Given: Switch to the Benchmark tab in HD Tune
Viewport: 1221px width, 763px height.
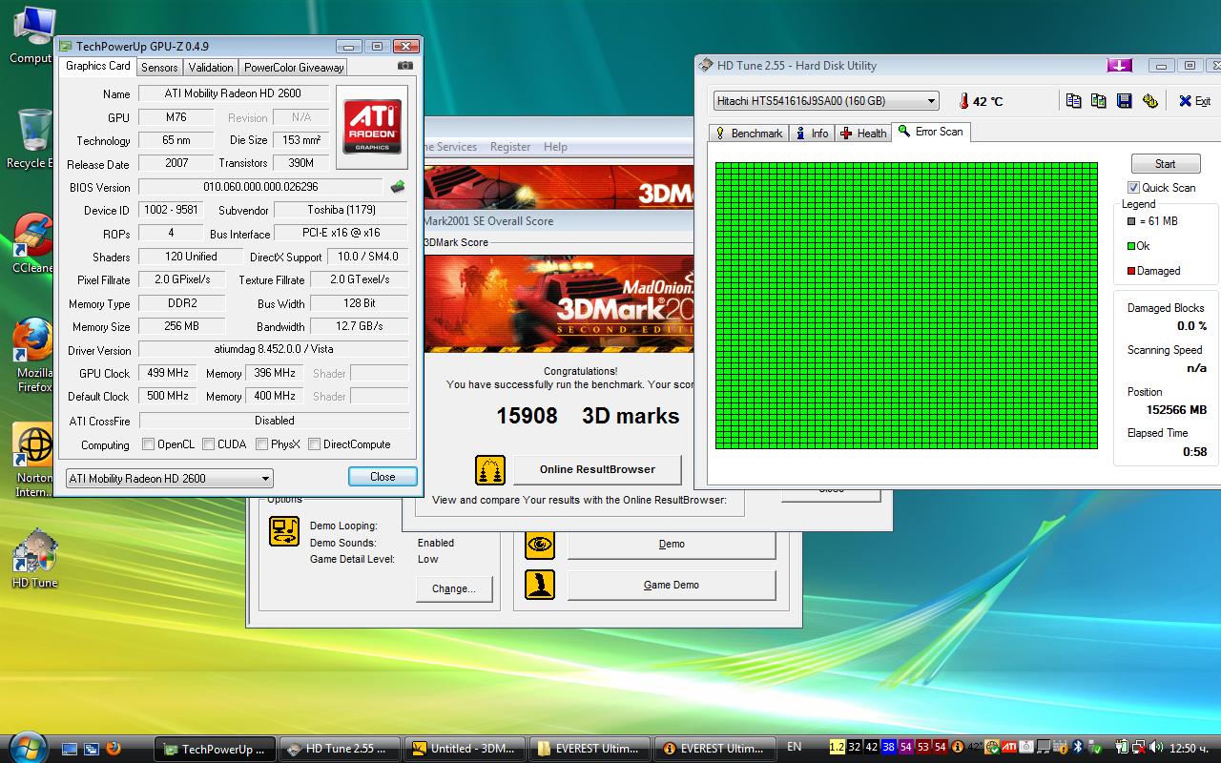Looking at the screenshot, I should pos(748,134).
